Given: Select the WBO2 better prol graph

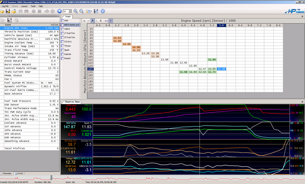Looking at the screenshot, I should (70, 25).
